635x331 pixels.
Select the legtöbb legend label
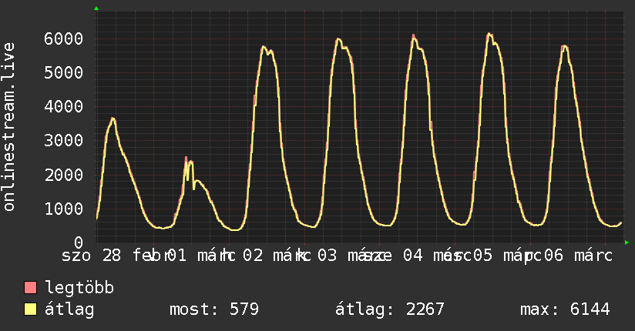pyautogui.click(x=79, y=288)
